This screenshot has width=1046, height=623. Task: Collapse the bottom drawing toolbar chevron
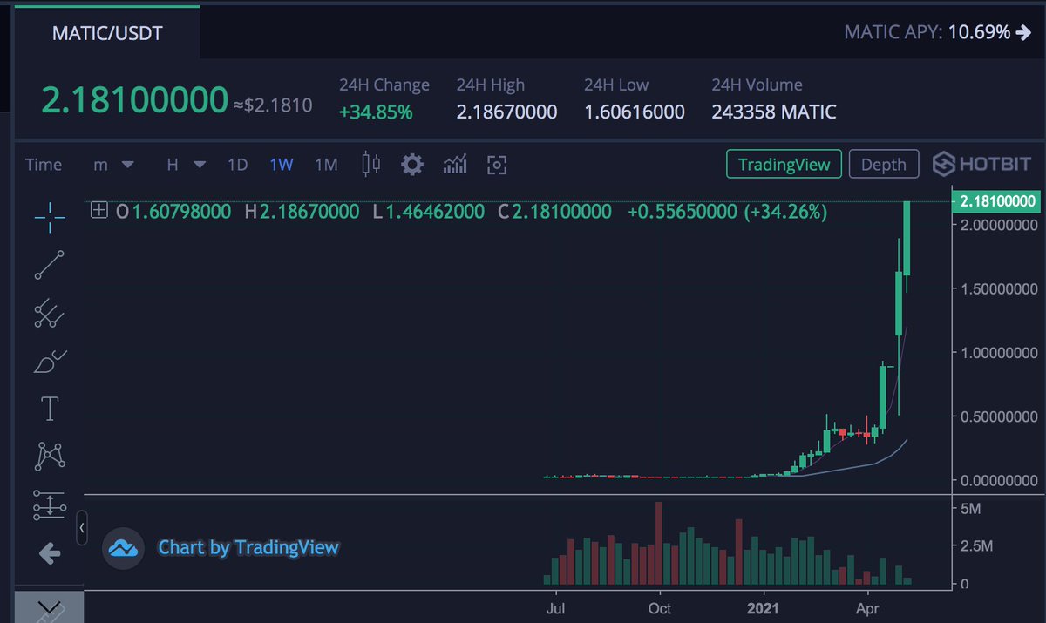pos(50,606)
